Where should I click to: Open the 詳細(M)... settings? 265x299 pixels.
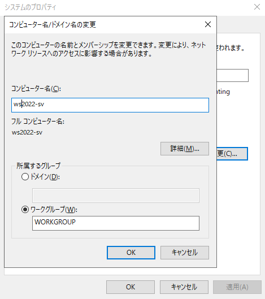[x=185, y=149]
